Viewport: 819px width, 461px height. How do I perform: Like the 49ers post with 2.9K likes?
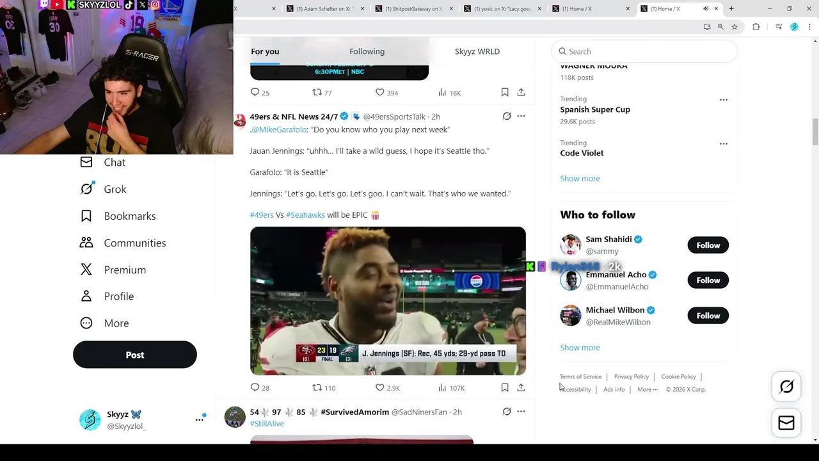click(x=387, y=387)
